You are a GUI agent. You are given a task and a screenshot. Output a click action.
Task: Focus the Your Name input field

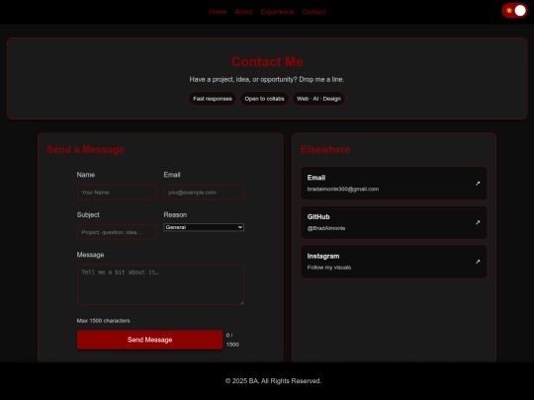click(x=117, y=193)
